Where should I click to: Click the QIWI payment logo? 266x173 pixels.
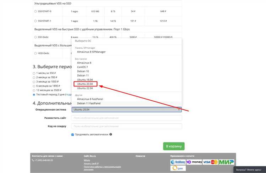click(178, 168)
